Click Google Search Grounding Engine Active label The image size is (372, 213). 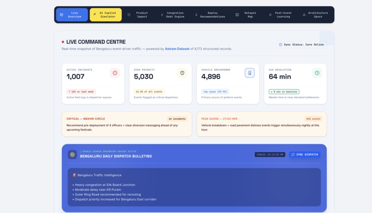click(x=109, y=151)
